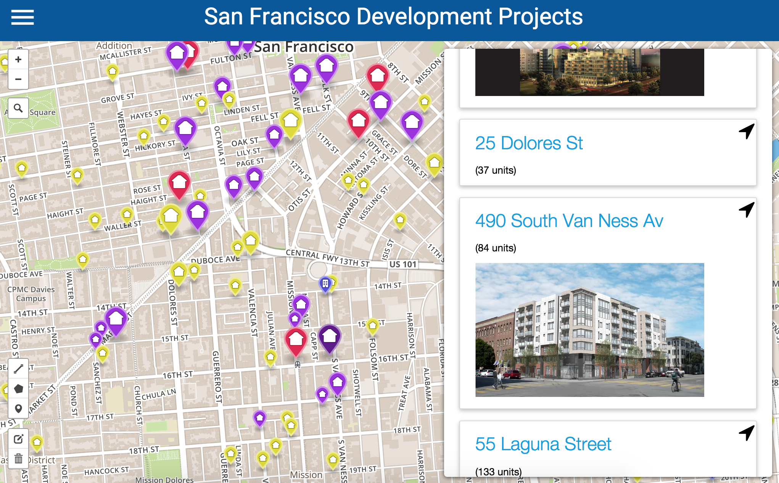Locate 25 Dolores St on map
This screenshot has height=483, width=779.
[x=746, y=131]
